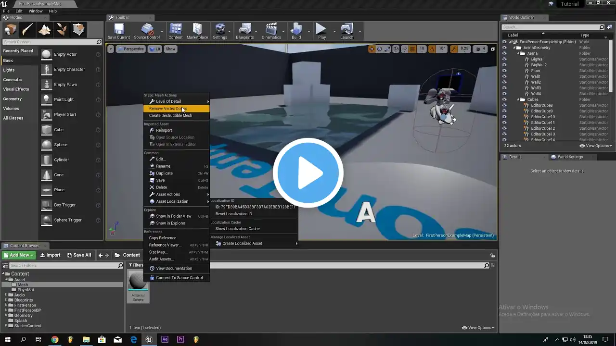Click the Add New button
This screenshot has height=346, width=616.
tap(18, 255)
